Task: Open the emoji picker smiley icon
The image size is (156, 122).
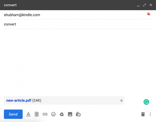Action: (x=53, y=114)
